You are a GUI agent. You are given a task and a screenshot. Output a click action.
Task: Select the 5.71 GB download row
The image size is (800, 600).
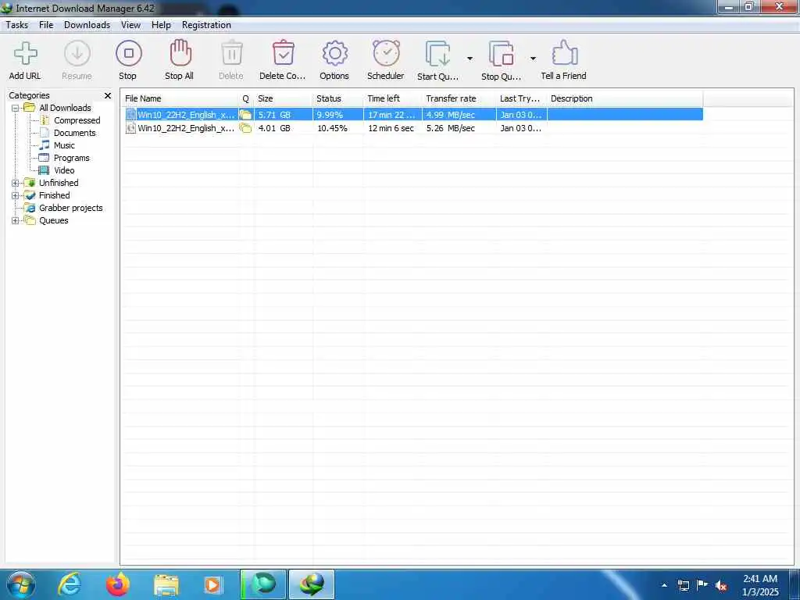[x=413, y=115]
